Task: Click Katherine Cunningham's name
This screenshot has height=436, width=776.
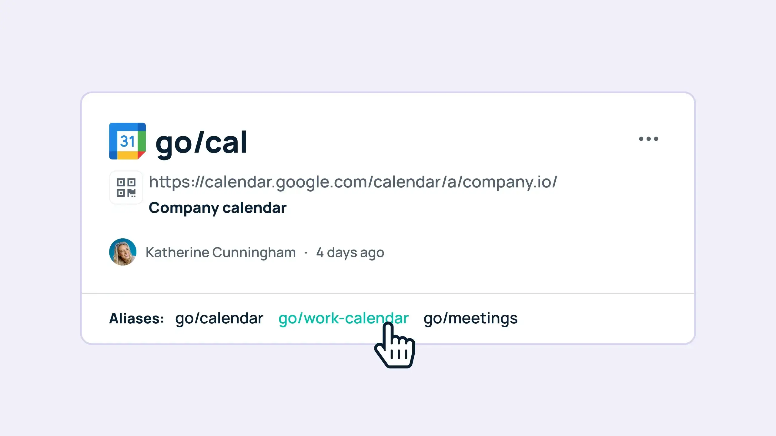Action: click(x=221, y=252)
